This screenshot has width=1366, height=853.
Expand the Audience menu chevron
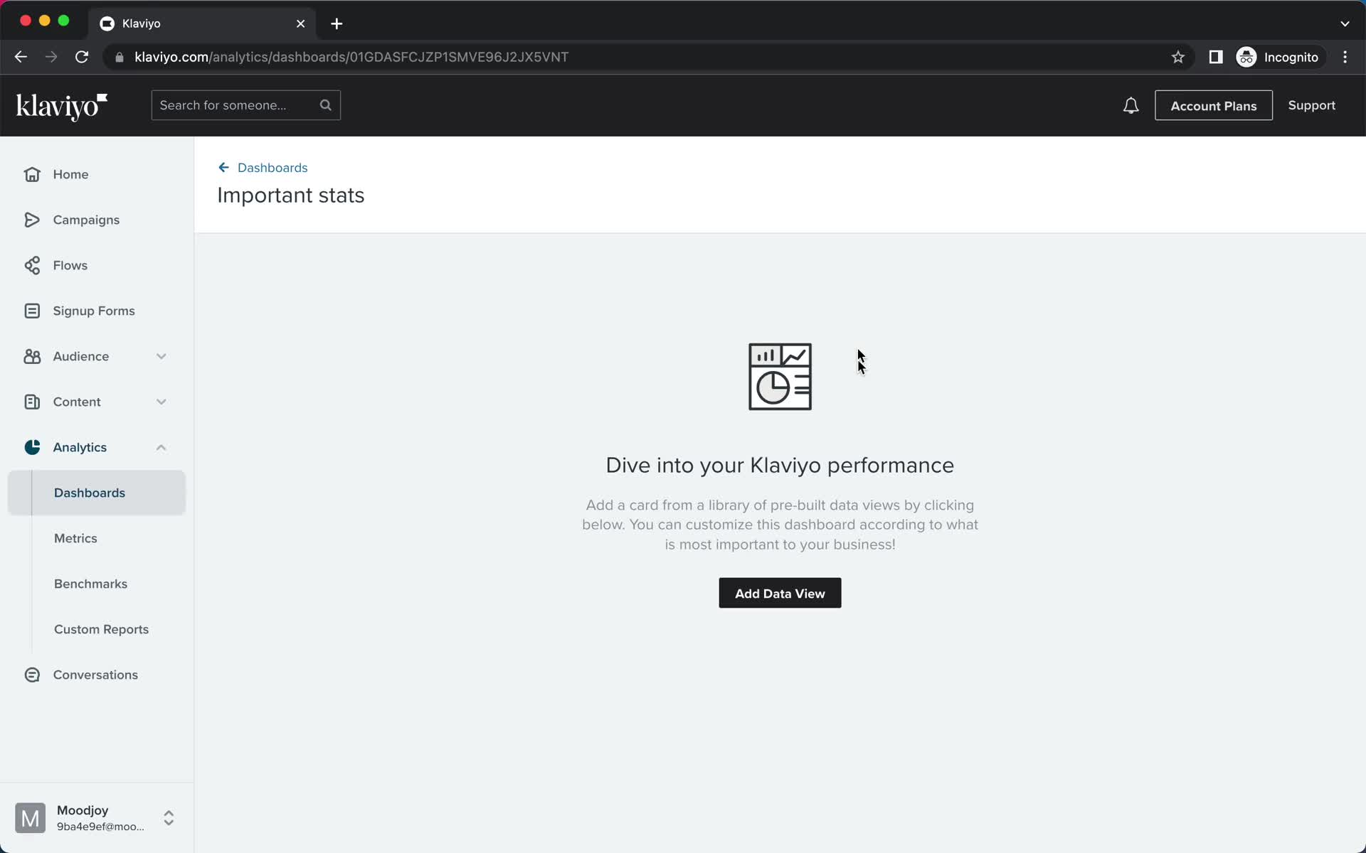[x=162, y=356]
